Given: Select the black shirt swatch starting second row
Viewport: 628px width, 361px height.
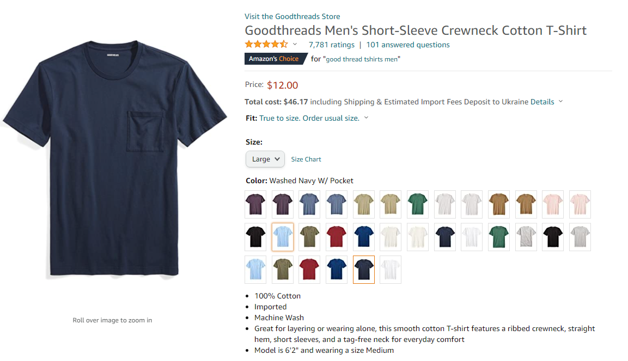Looking at the screenshot, I should click(255, 237).
